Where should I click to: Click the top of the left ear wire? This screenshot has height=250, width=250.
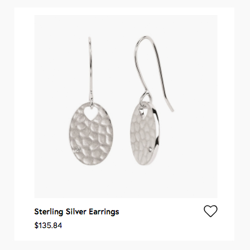89,39
